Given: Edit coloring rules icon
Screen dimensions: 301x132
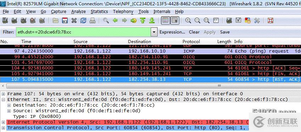Looking at the screenshot, I should [247, 20].
